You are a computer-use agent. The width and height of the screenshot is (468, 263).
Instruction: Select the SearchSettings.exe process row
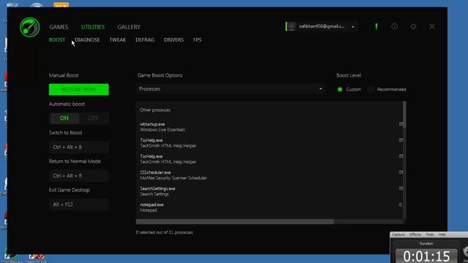pyautogui.click(x=270, y=191)
